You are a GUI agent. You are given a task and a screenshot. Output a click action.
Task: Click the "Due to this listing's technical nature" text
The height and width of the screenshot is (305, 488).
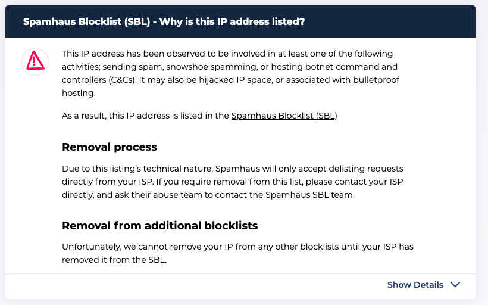136,169
